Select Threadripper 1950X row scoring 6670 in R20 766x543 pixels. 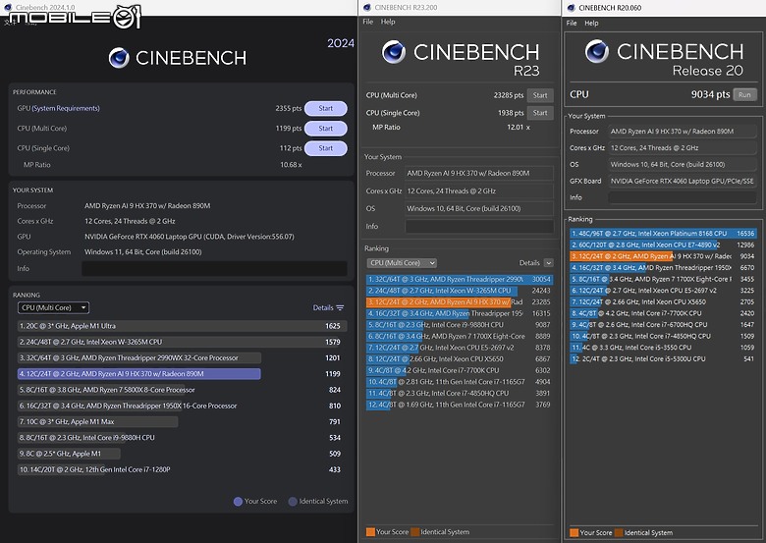tap(663, 268)
